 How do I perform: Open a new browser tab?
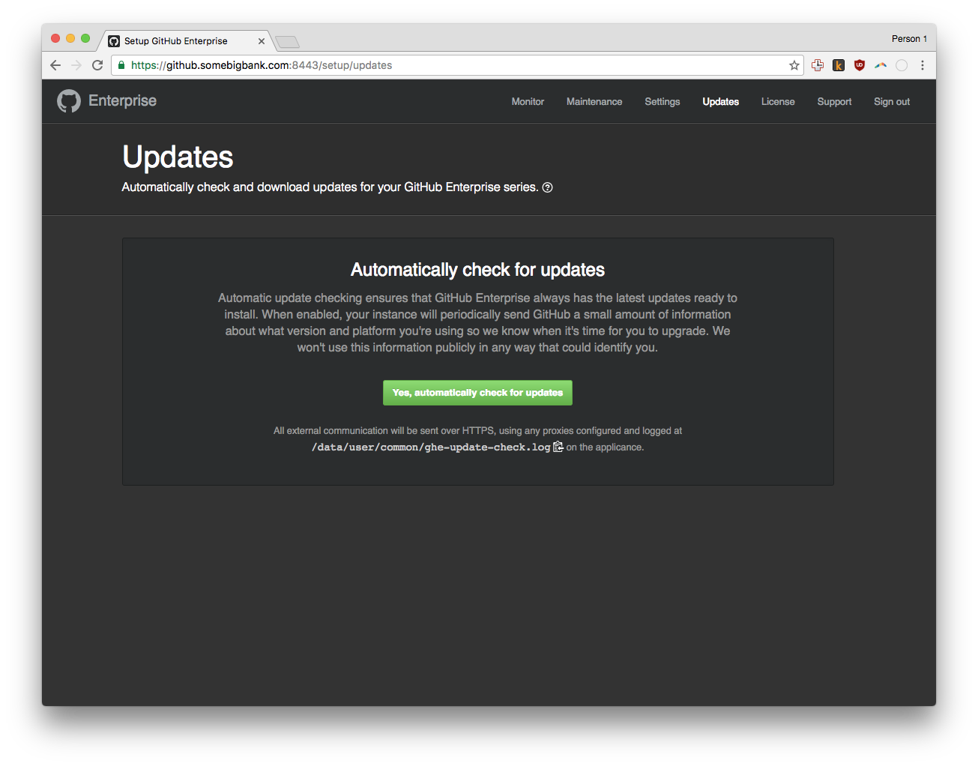[287, 41]
